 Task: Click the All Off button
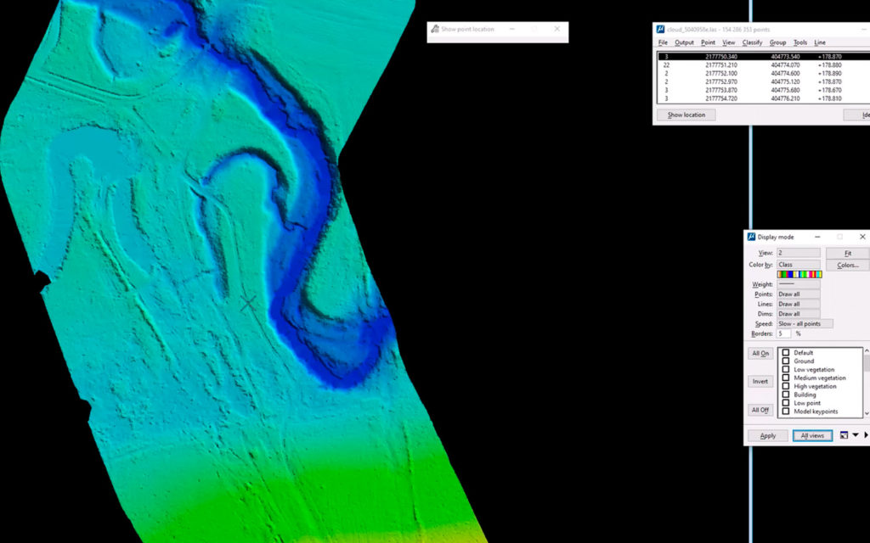click(760, 410)
